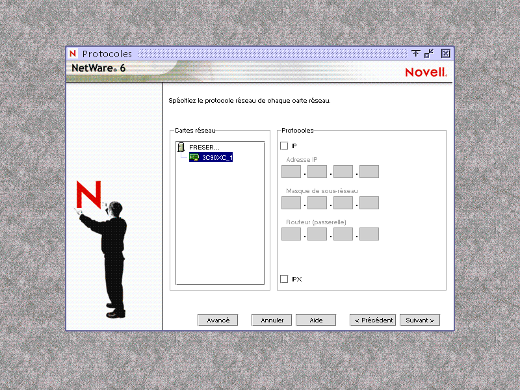Click the 'Protocoles' group label
Screen dimensions: 520x390
pyautogui.click(x=298, y=131)
